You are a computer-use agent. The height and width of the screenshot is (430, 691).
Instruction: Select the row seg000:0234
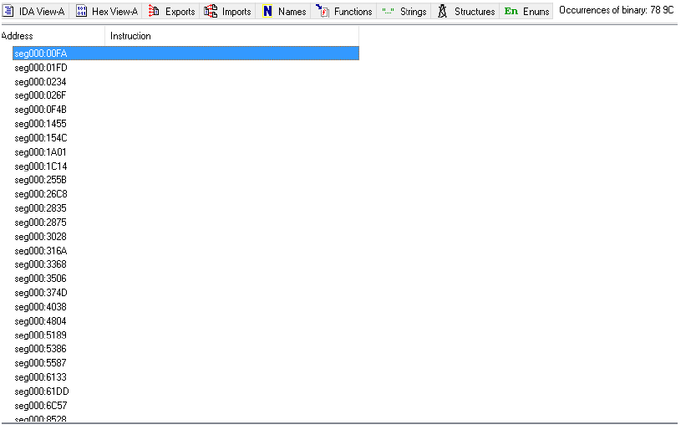(185, 82)
